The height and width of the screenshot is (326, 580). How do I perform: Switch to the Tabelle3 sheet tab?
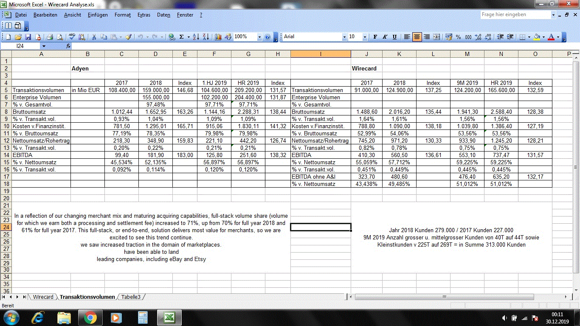[x=131, y=297]
